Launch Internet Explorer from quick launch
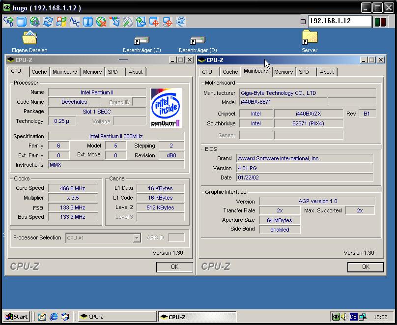This screenshot has width=397, height=325. coord(54,317)
